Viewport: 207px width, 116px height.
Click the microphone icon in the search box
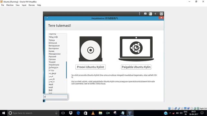click(56, 113)
